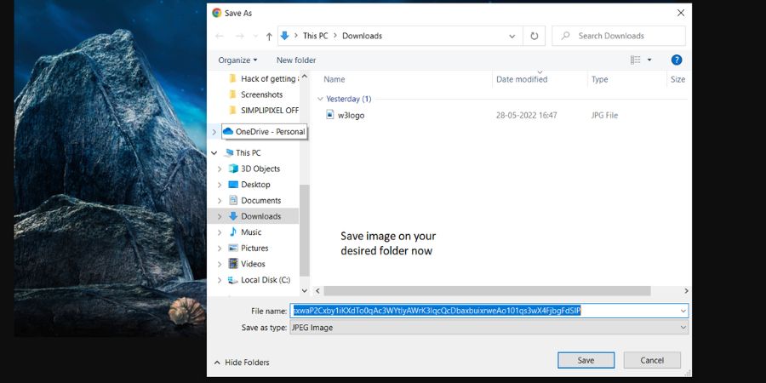Screen dimensions: 766x383
Task: Sort by the Name column
Action: coord(334,79)
